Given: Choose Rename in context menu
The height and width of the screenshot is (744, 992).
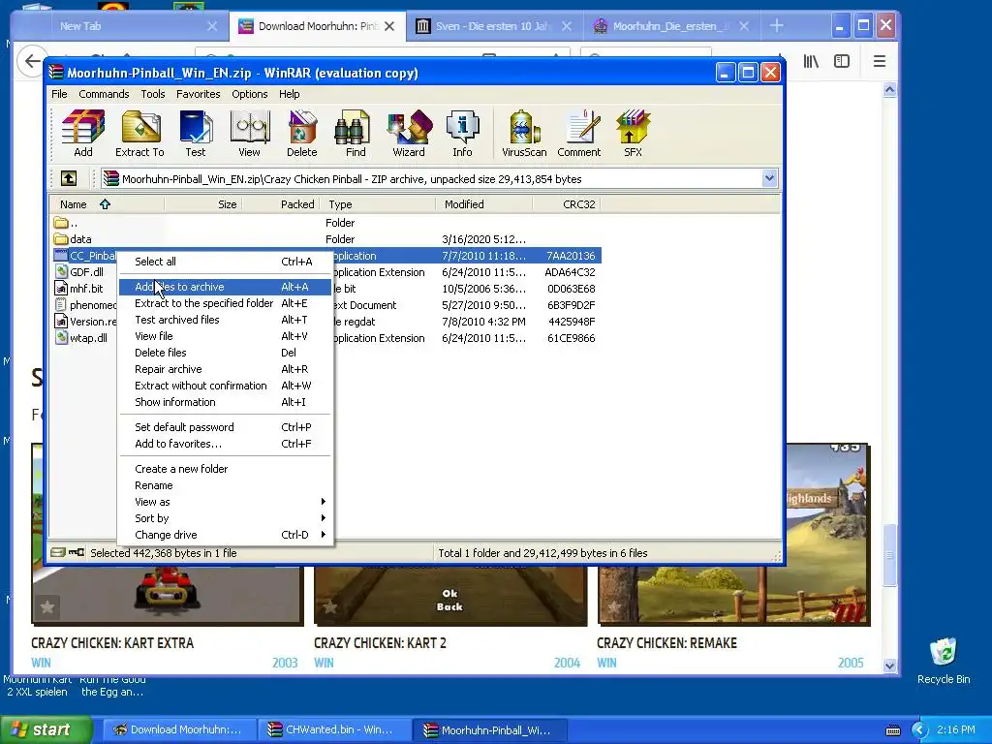Looking at the screenshot, I should click(x=225, y=485).
